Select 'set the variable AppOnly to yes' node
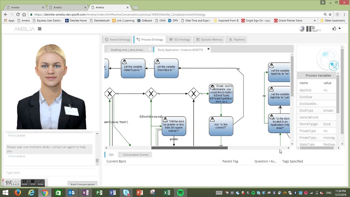 [279, 96]
